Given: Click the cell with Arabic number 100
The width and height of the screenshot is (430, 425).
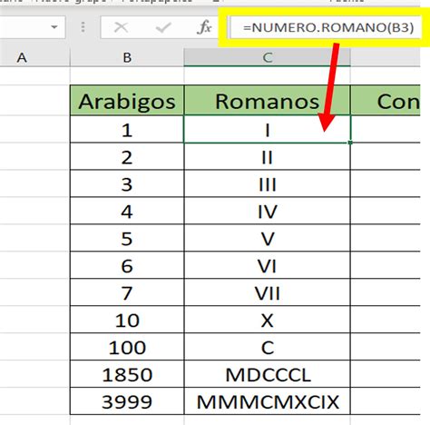Looking at the screenshot, I should coord(127,347).
